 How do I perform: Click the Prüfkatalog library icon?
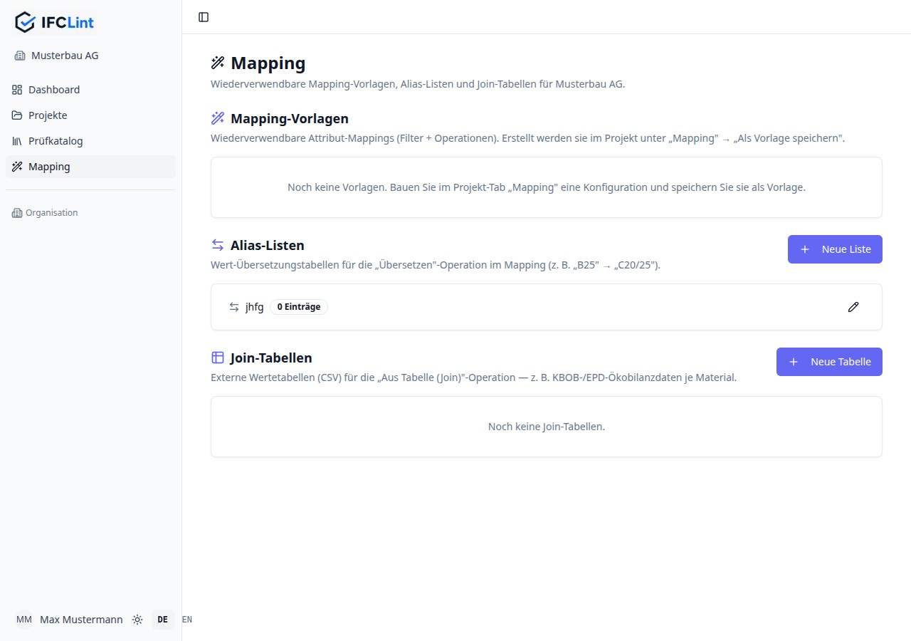click(x=17, y=141)
